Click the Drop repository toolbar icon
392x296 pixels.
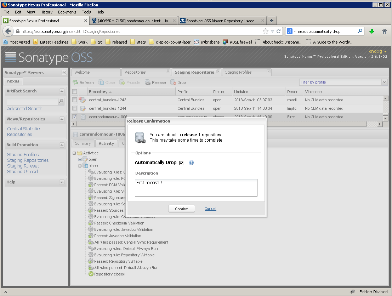(173, 82)
